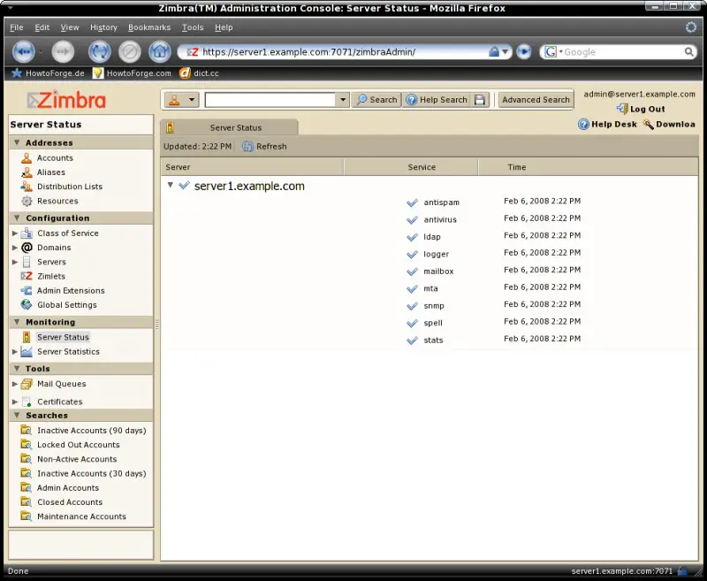Click the Download link
This screenshot has width=707, height=581.
pyautogui.click(x=669, y=124)
